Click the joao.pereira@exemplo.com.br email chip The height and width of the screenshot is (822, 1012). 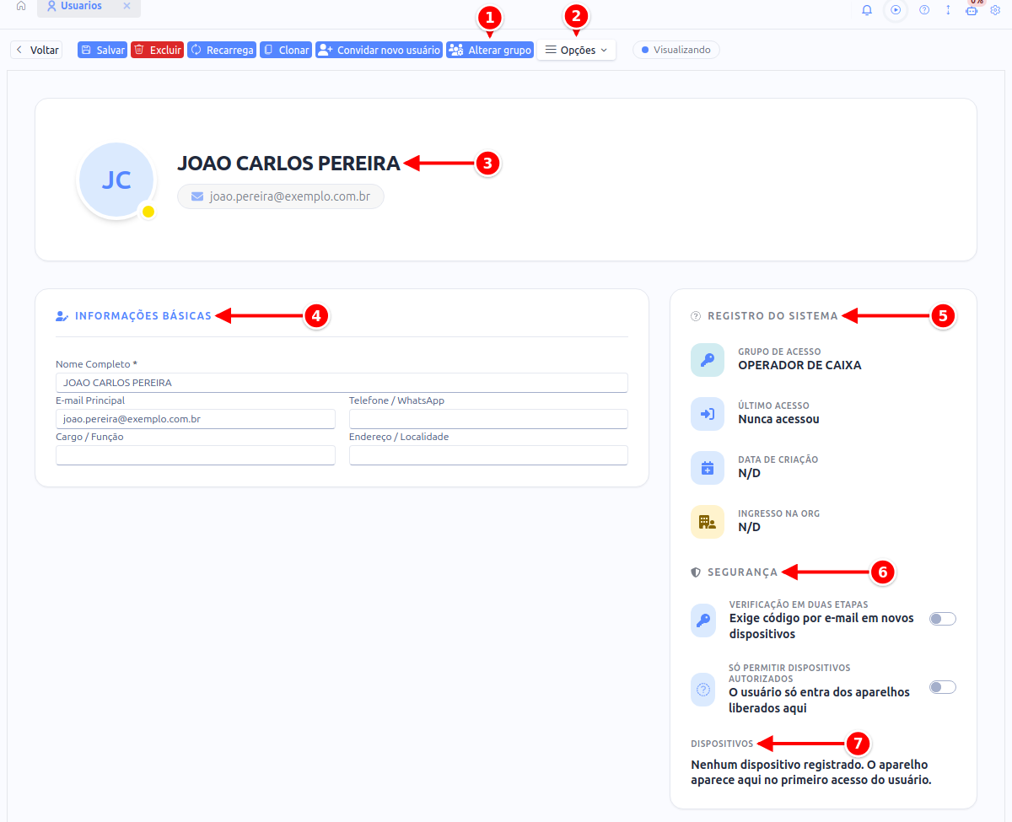pyautogui.click(x=281, y=196)
